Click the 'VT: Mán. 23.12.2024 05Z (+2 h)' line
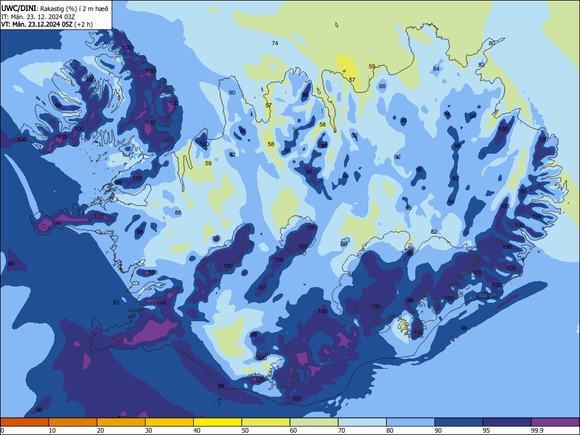Screen dimensions: 580x435 pyautogui.click(x=47, y=24)
